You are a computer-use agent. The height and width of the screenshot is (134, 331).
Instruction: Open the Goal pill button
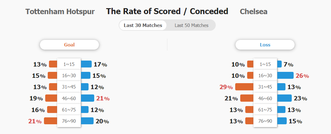point(69,45)
